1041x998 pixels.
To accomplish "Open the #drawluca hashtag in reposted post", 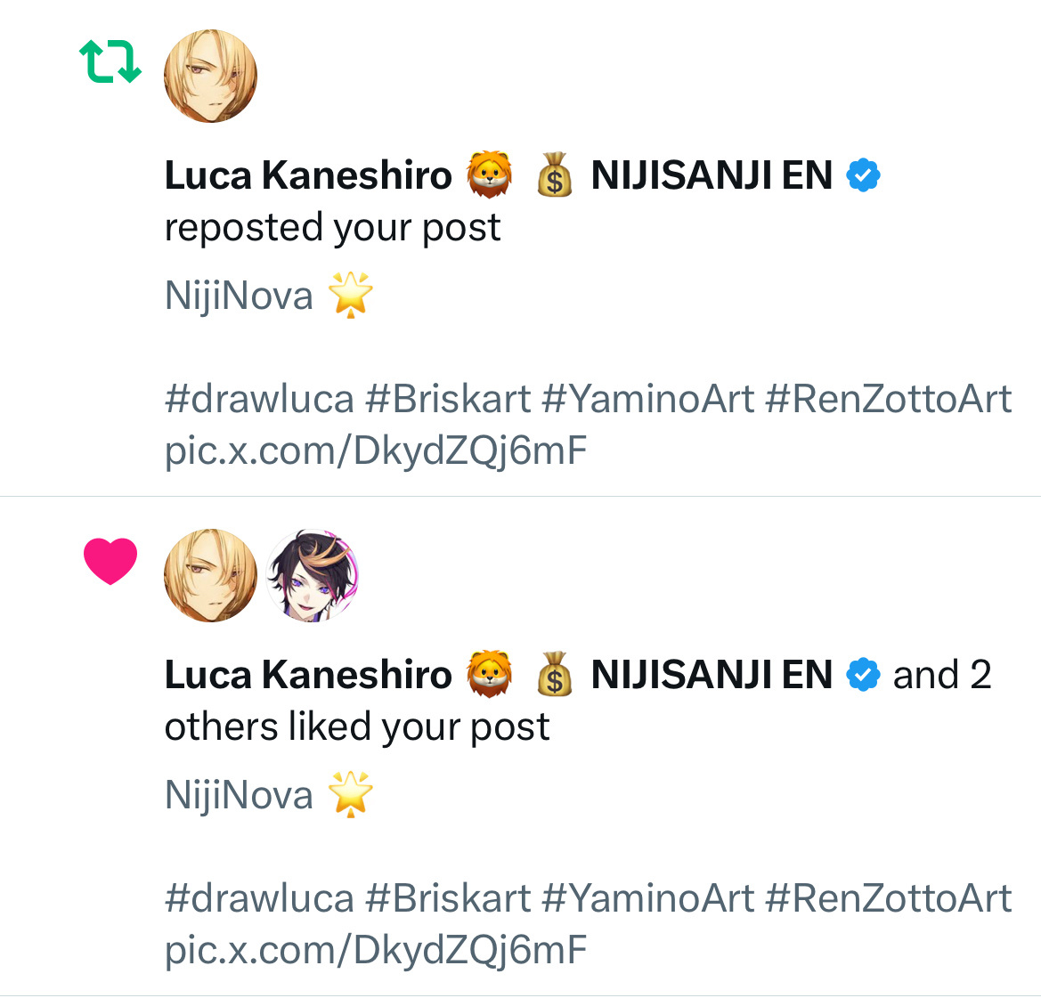I will 260,400.
